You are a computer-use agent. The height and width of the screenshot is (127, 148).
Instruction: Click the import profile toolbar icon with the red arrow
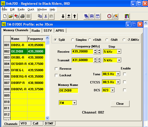(17, 16)
